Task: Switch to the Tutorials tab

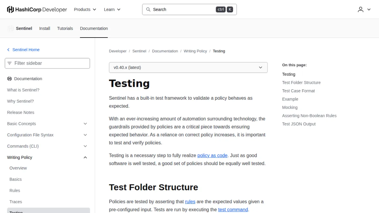Action: pos(65,28)
